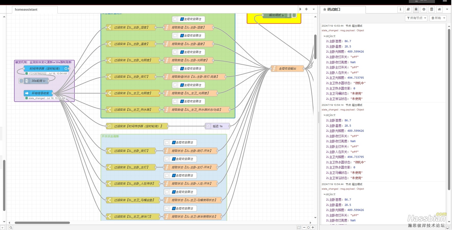Click function icon on 提取数值【2L-主卧-湿度】node

pyautogui.click(x=167, y=27)
